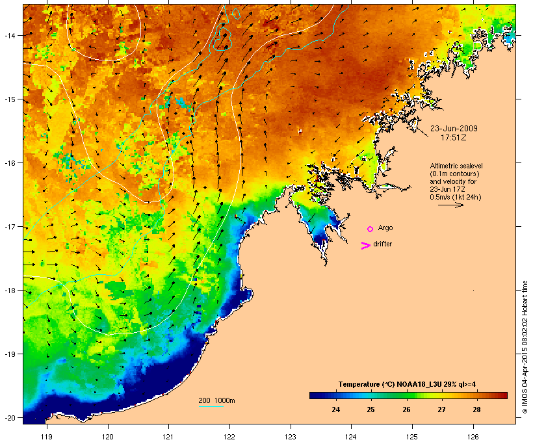
Task: Click the 125 longitude axis label
Action: pos(412,437)
